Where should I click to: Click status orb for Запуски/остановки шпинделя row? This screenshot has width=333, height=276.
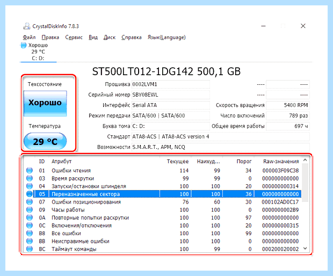tap(30, 186)
